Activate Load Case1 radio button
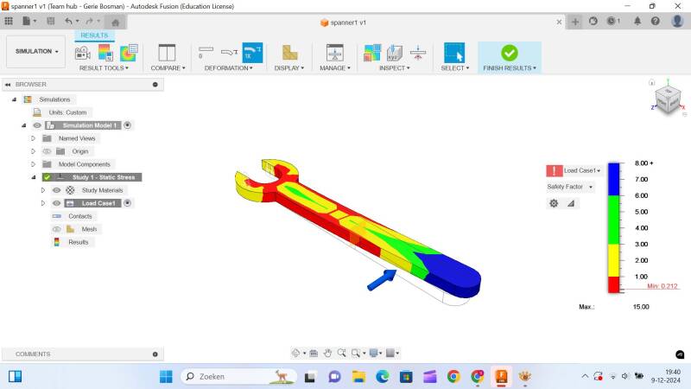The width and height of the screenshot is (691, 389). pyautogui.click(x=127, y=203)
